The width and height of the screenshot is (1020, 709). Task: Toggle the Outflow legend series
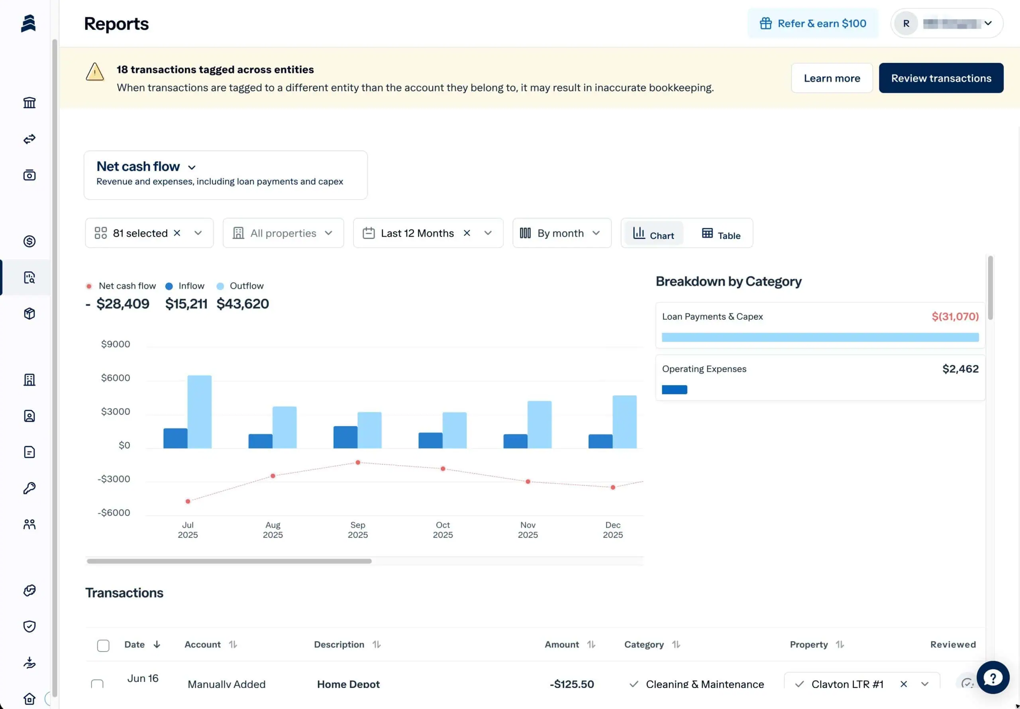coord(240,286)
